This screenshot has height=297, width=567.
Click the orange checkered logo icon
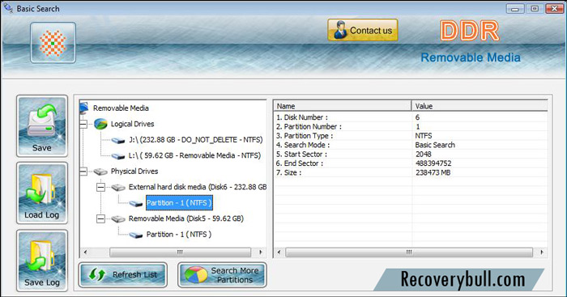tap(53, 43)
